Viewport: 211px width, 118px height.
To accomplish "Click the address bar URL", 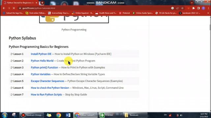I will coord(39,8).
